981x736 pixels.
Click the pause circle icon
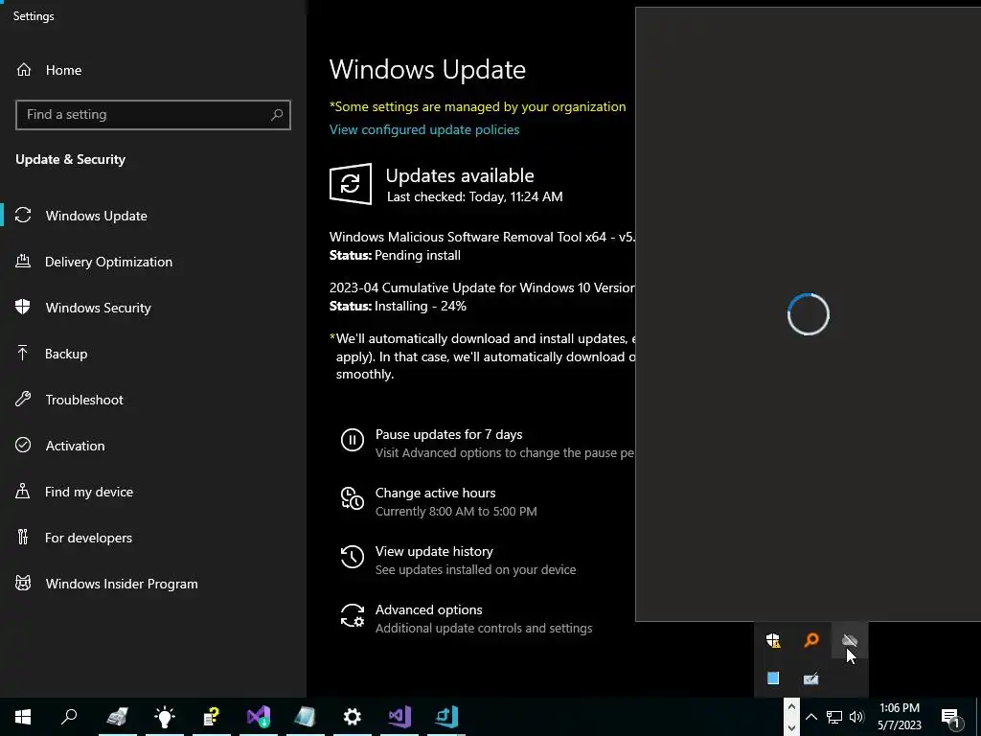353,439
